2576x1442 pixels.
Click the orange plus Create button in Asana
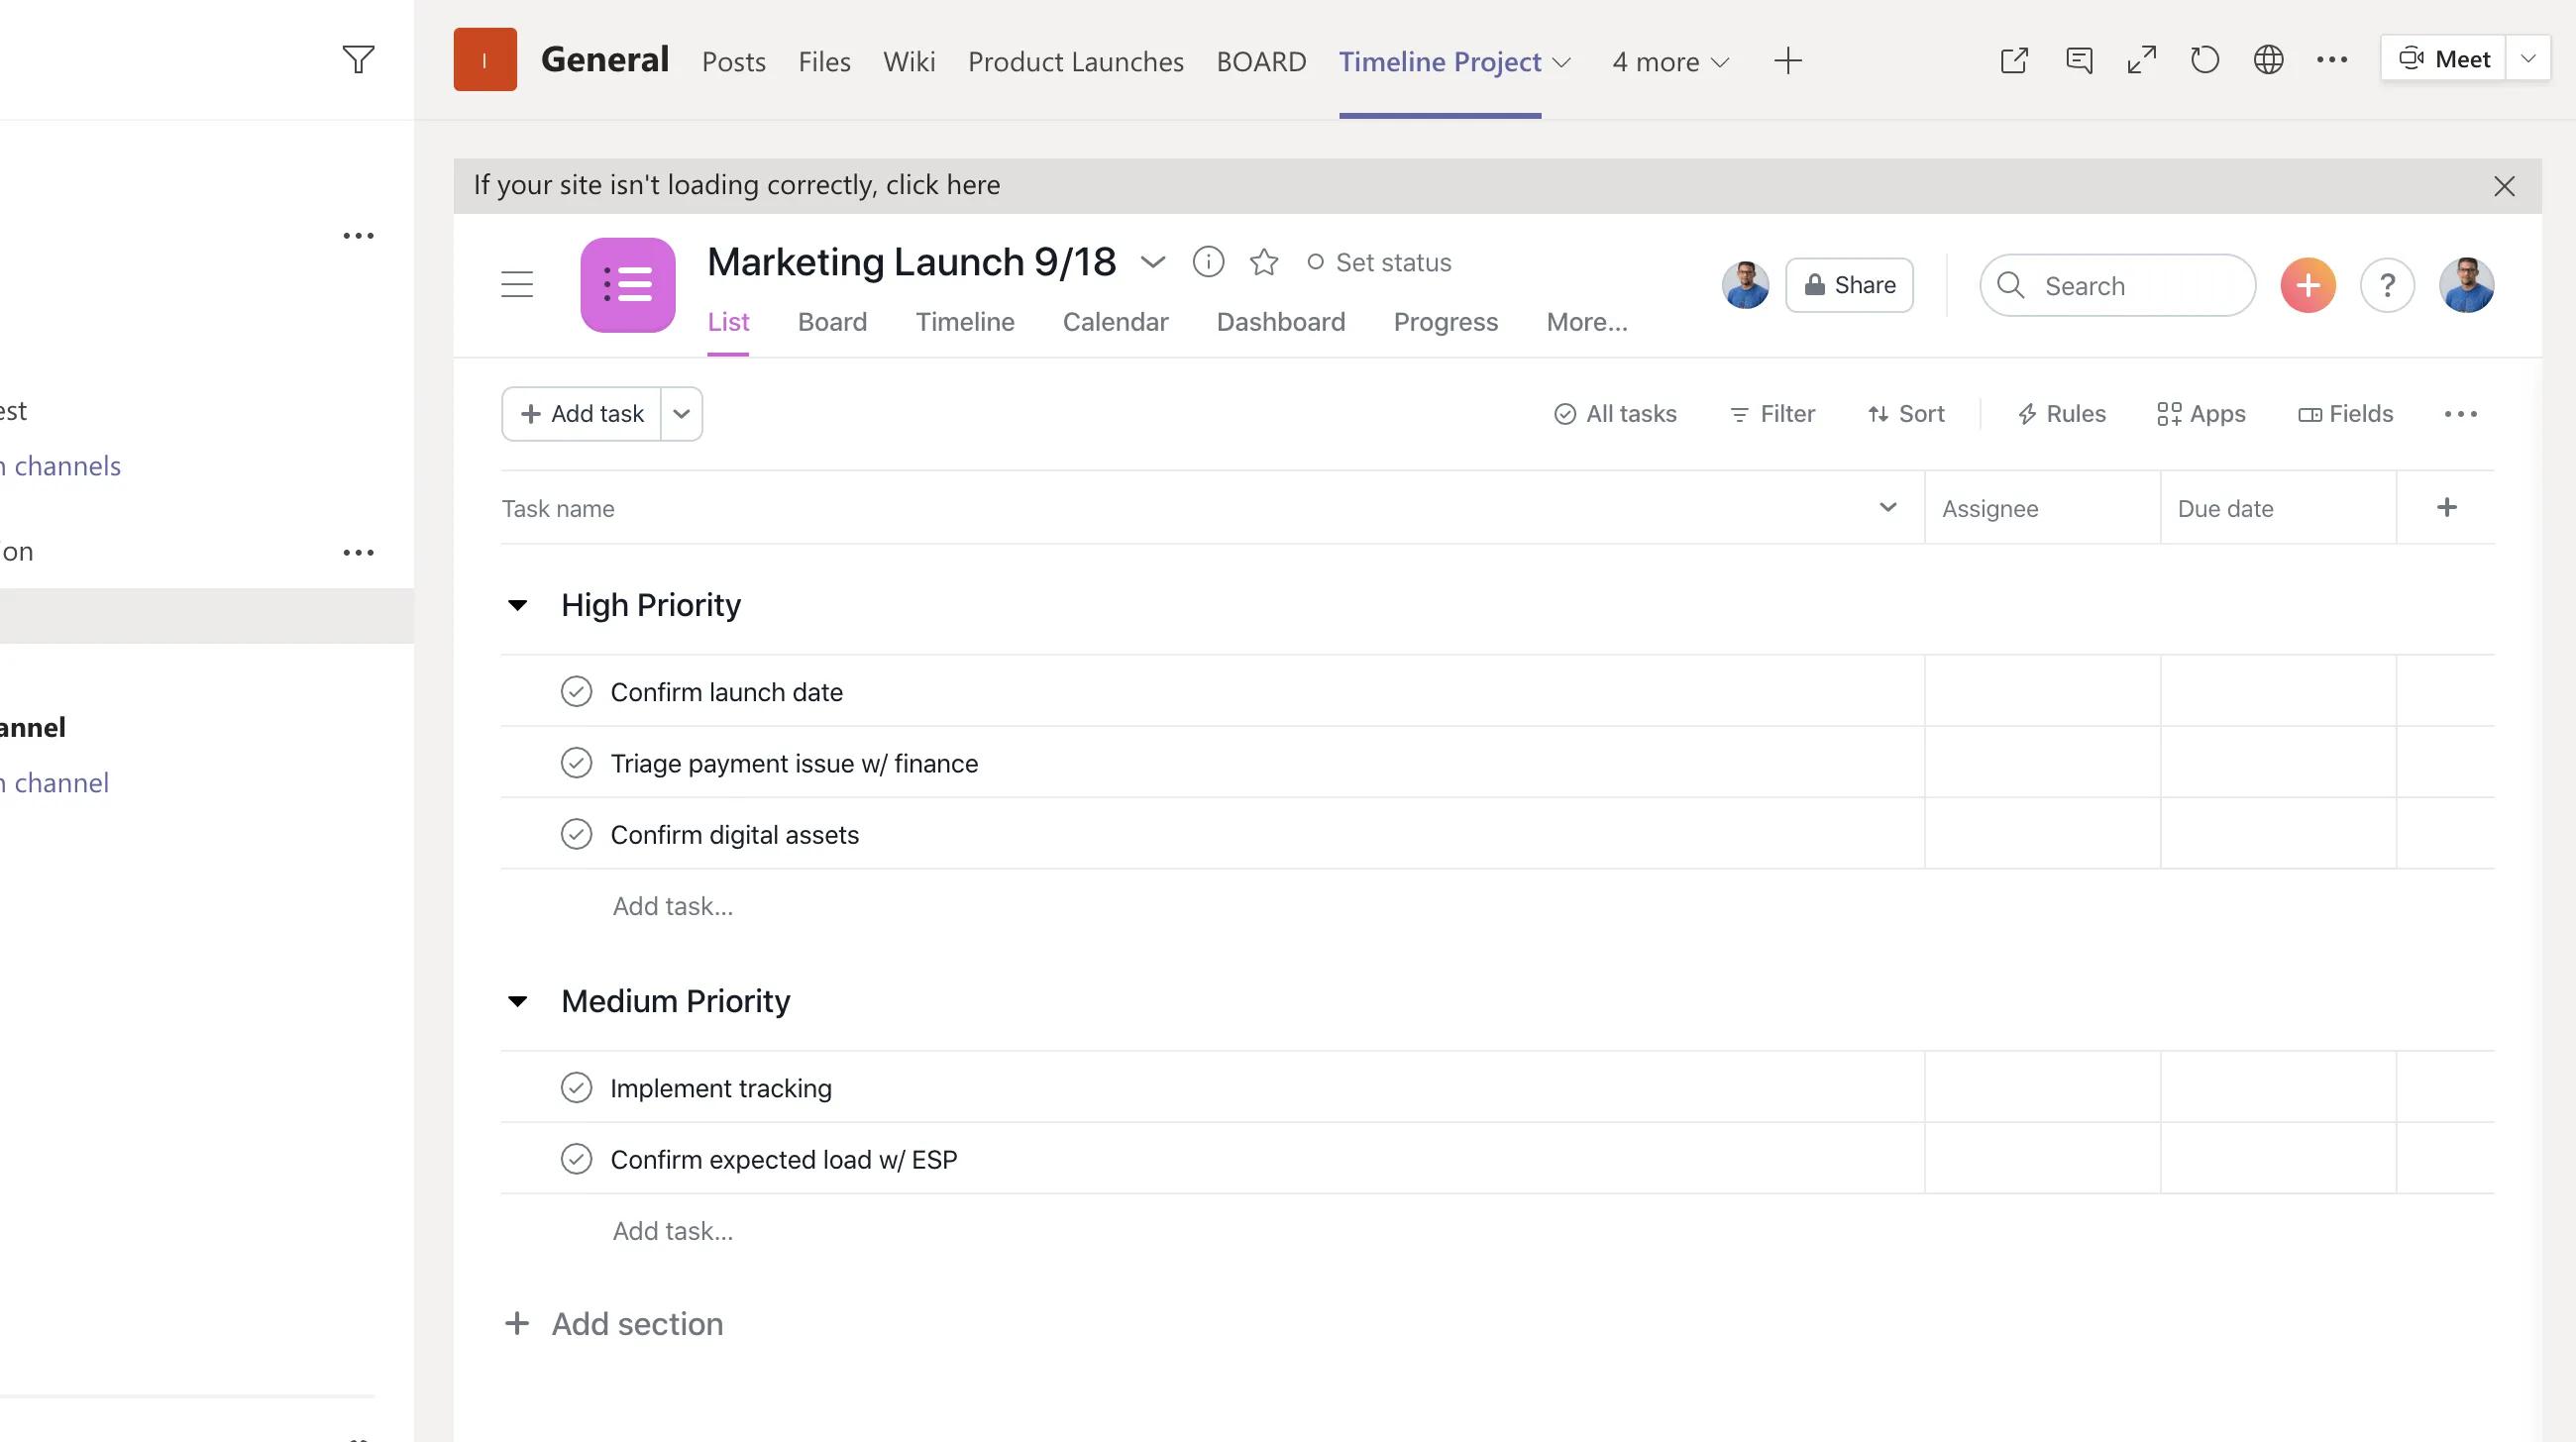[x=2307, y=285]
